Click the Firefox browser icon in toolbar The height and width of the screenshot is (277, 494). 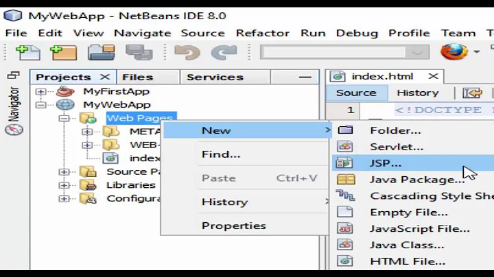coord(454,51)
